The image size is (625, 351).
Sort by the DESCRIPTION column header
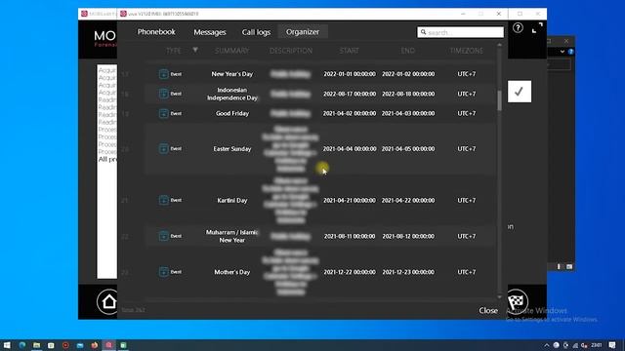point(291,51)
